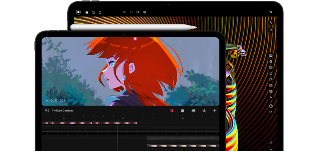Select the second pink keyframe clip on the top track
318x151 pixels.
coord(115,123)
